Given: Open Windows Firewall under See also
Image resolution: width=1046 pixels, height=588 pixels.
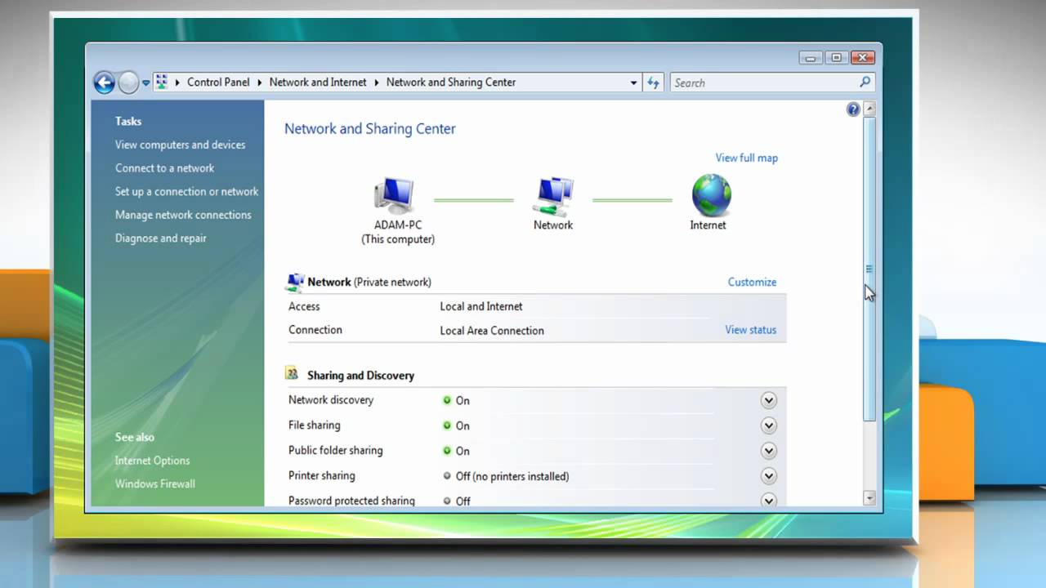Looking at the screenshot, I should coord(155,483).
